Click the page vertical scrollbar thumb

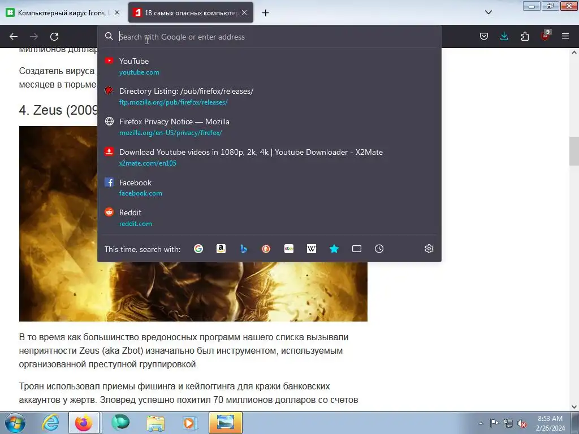click(574, 151)
